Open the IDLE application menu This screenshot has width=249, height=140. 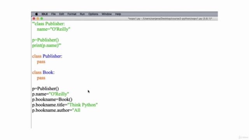coord(45,14)
